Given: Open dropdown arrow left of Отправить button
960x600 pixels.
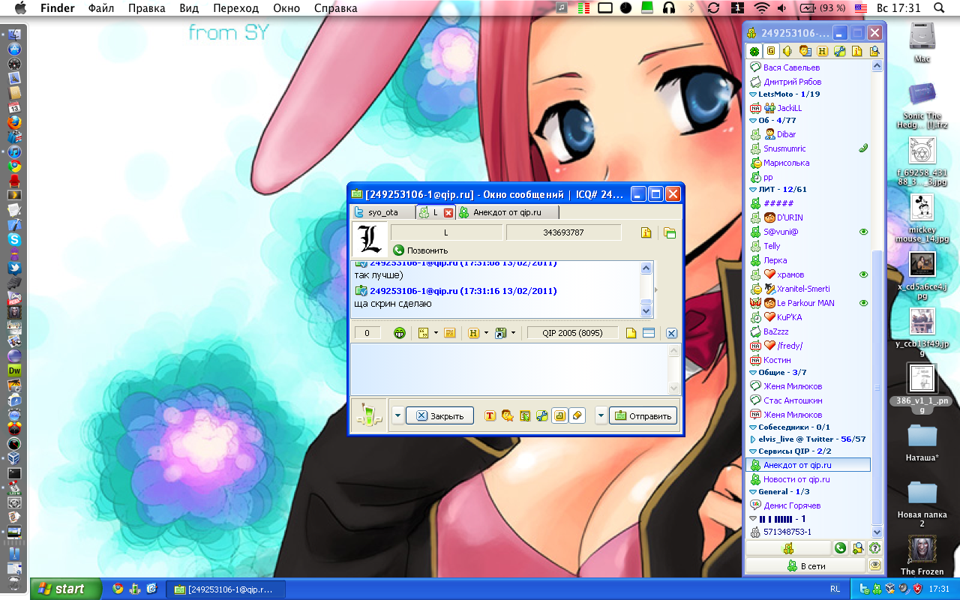Looking at the screenshot, I should pos(601,415).
